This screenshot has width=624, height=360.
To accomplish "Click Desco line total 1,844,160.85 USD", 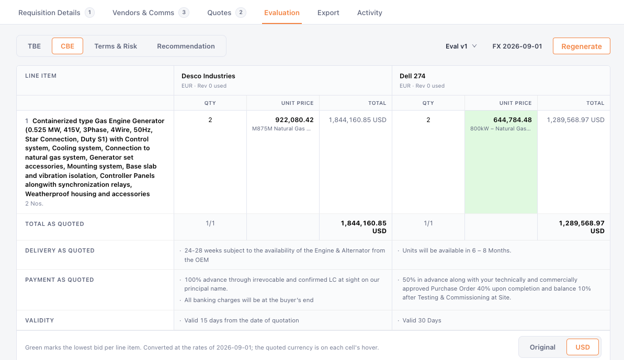I will 357,120.
